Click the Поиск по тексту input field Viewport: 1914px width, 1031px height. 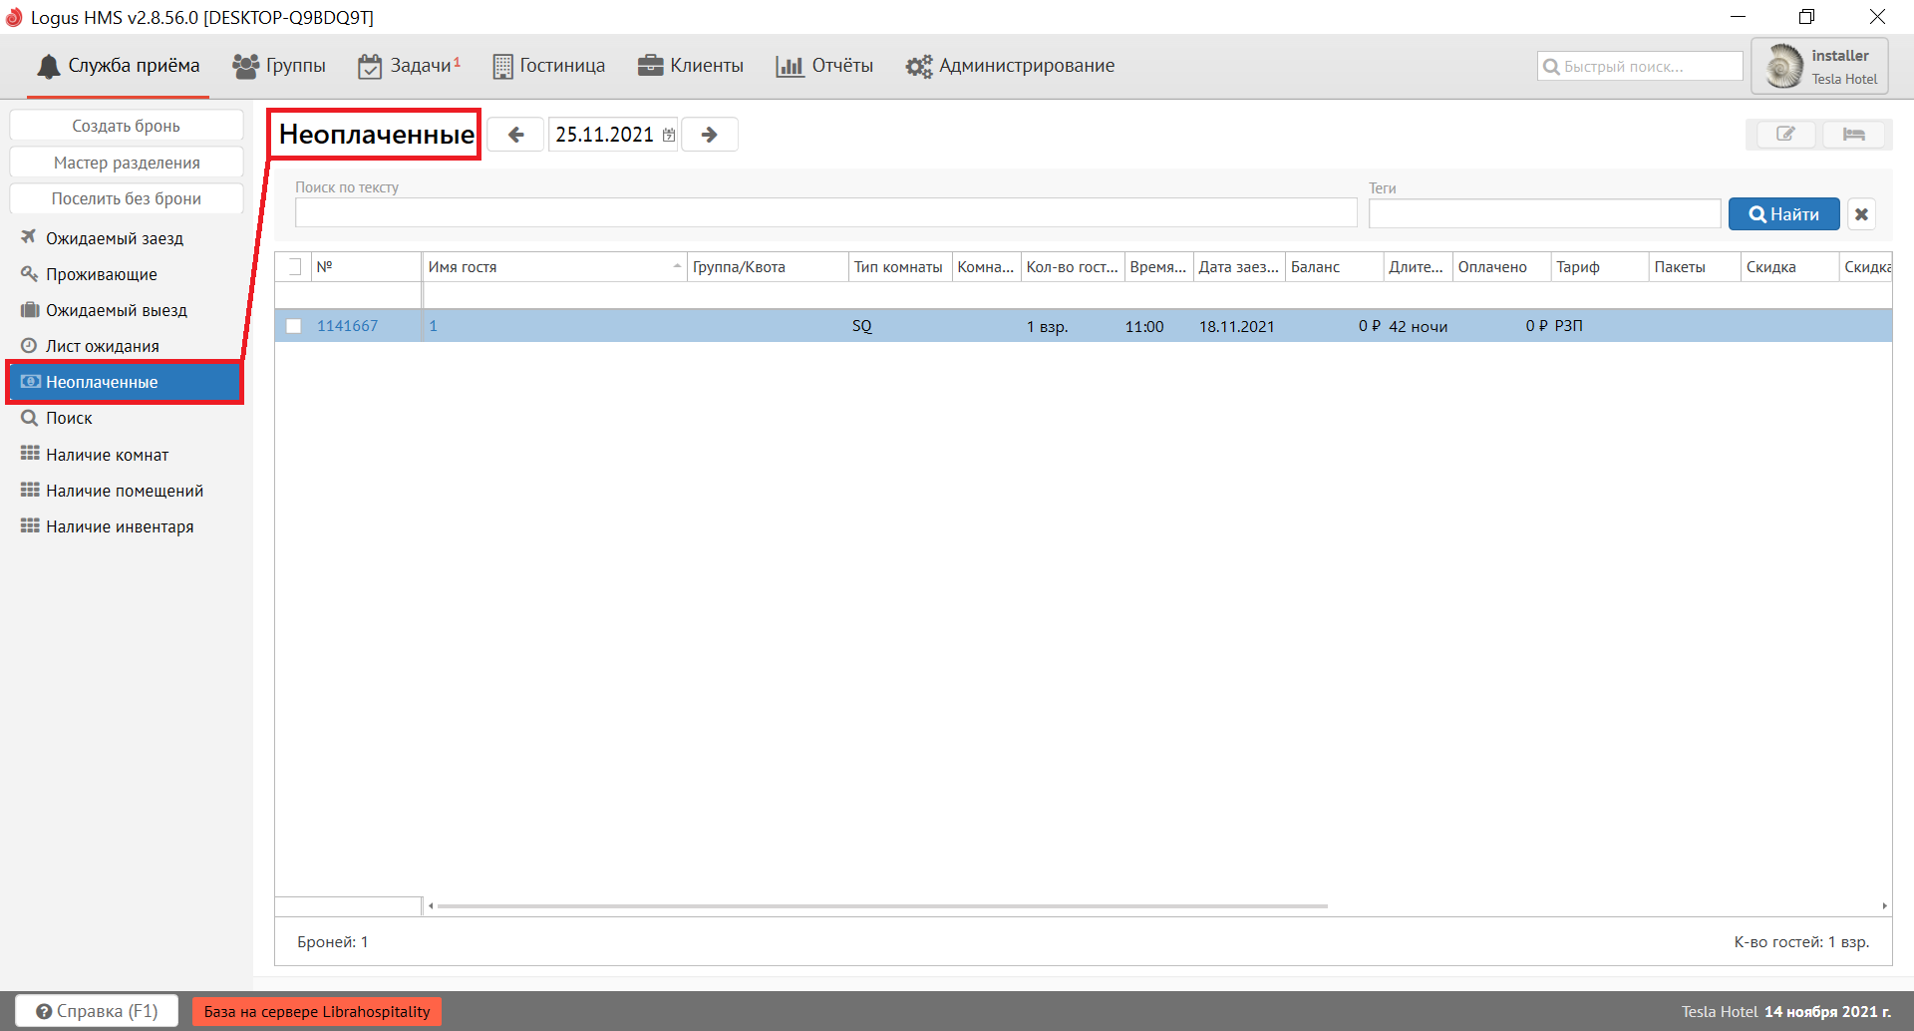[x=825, y=213]
